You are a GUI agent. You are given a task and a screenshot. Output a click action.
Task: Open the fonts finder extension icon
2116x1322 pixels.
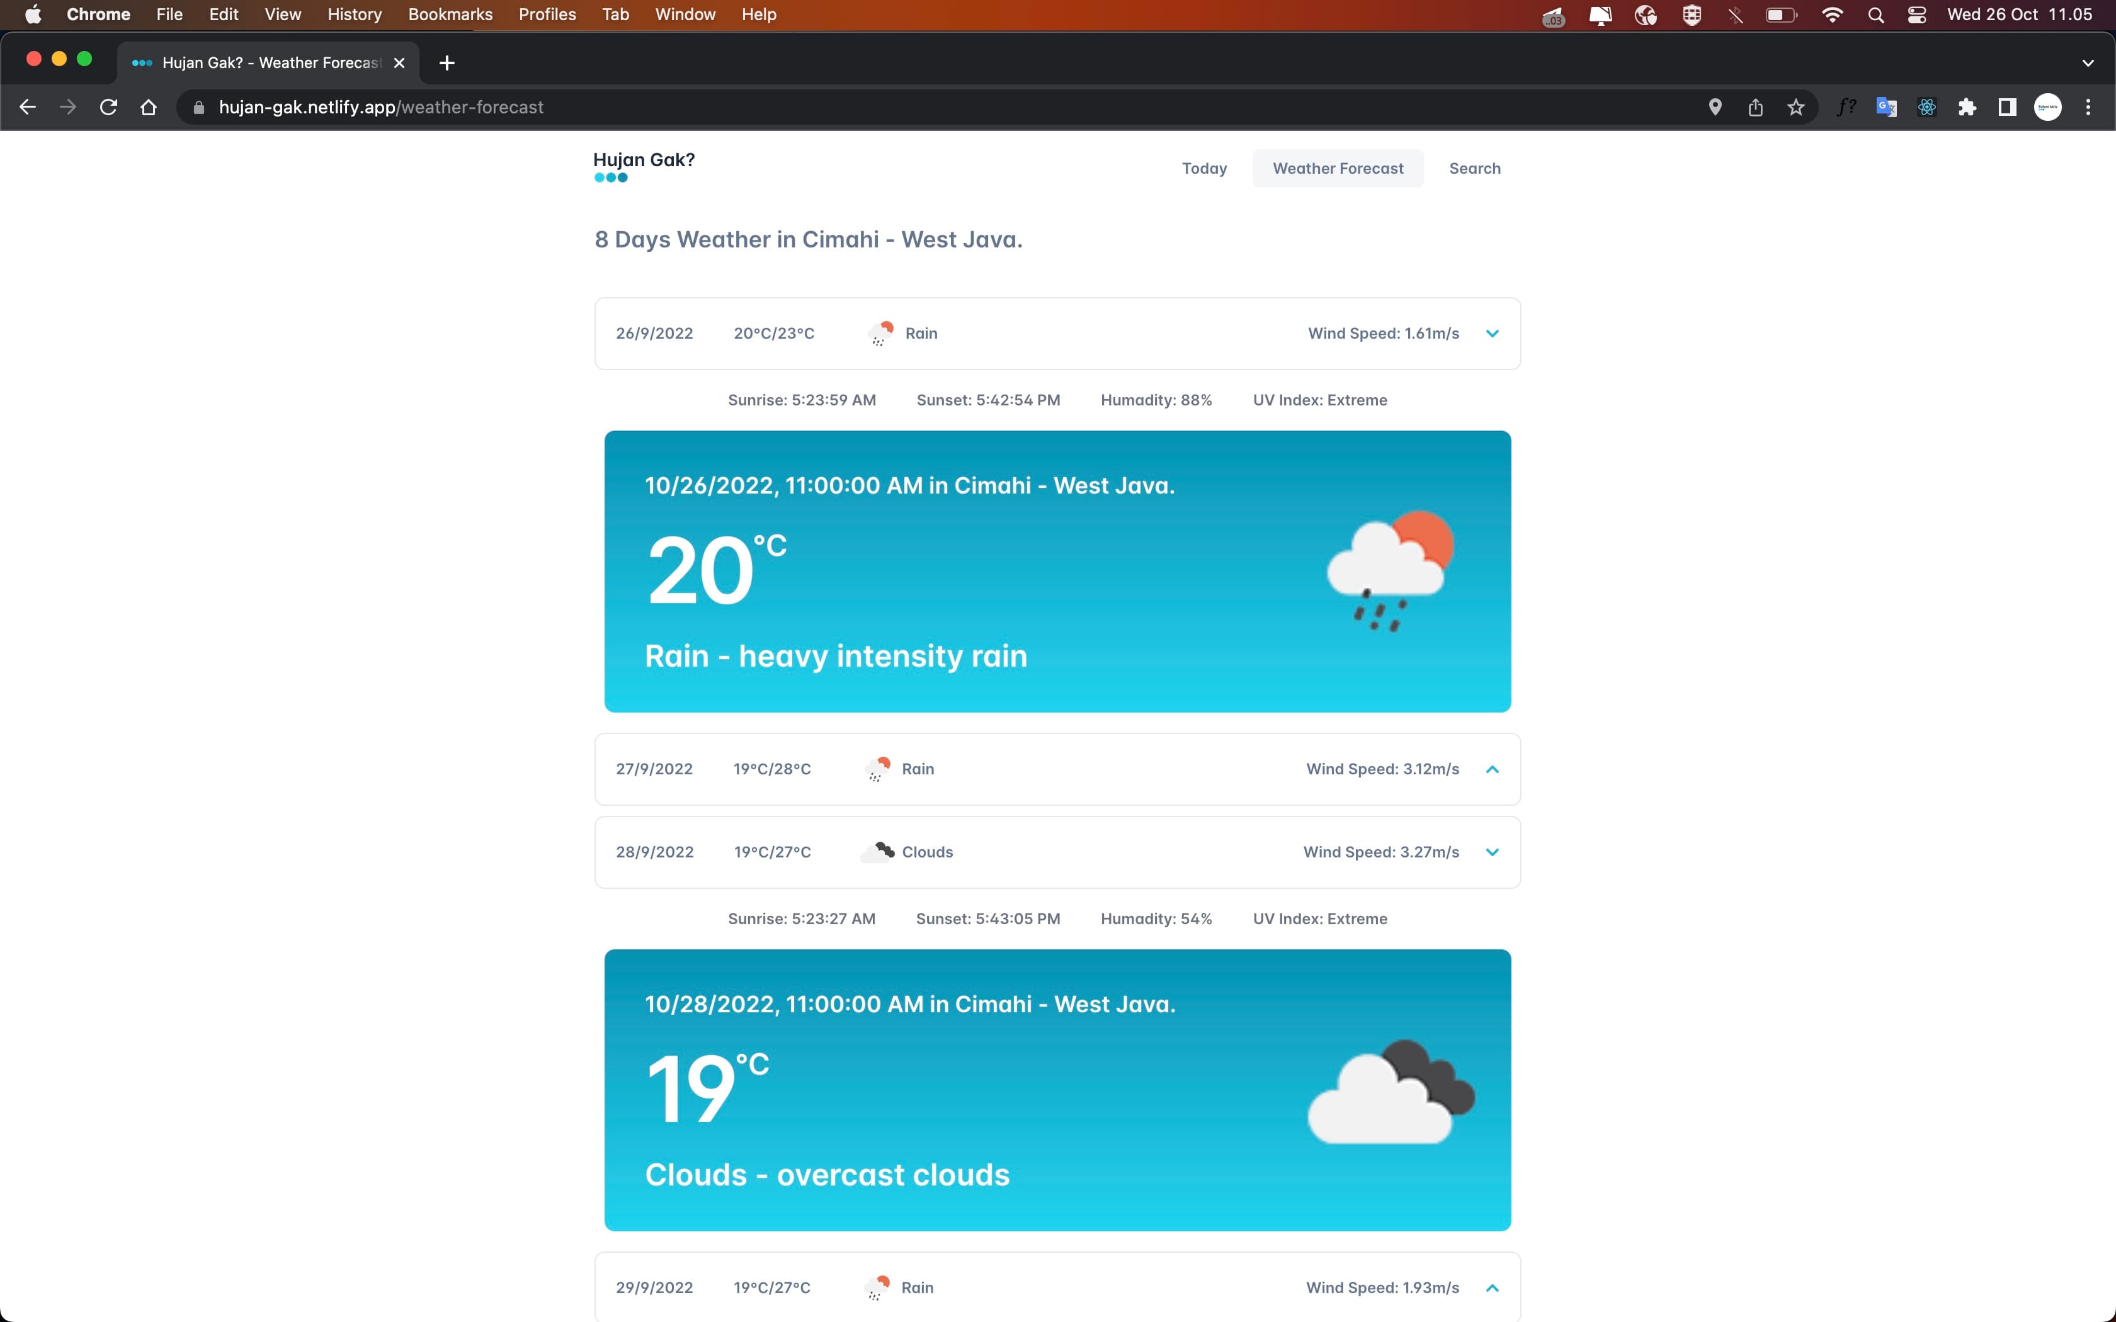[1846, 106]
